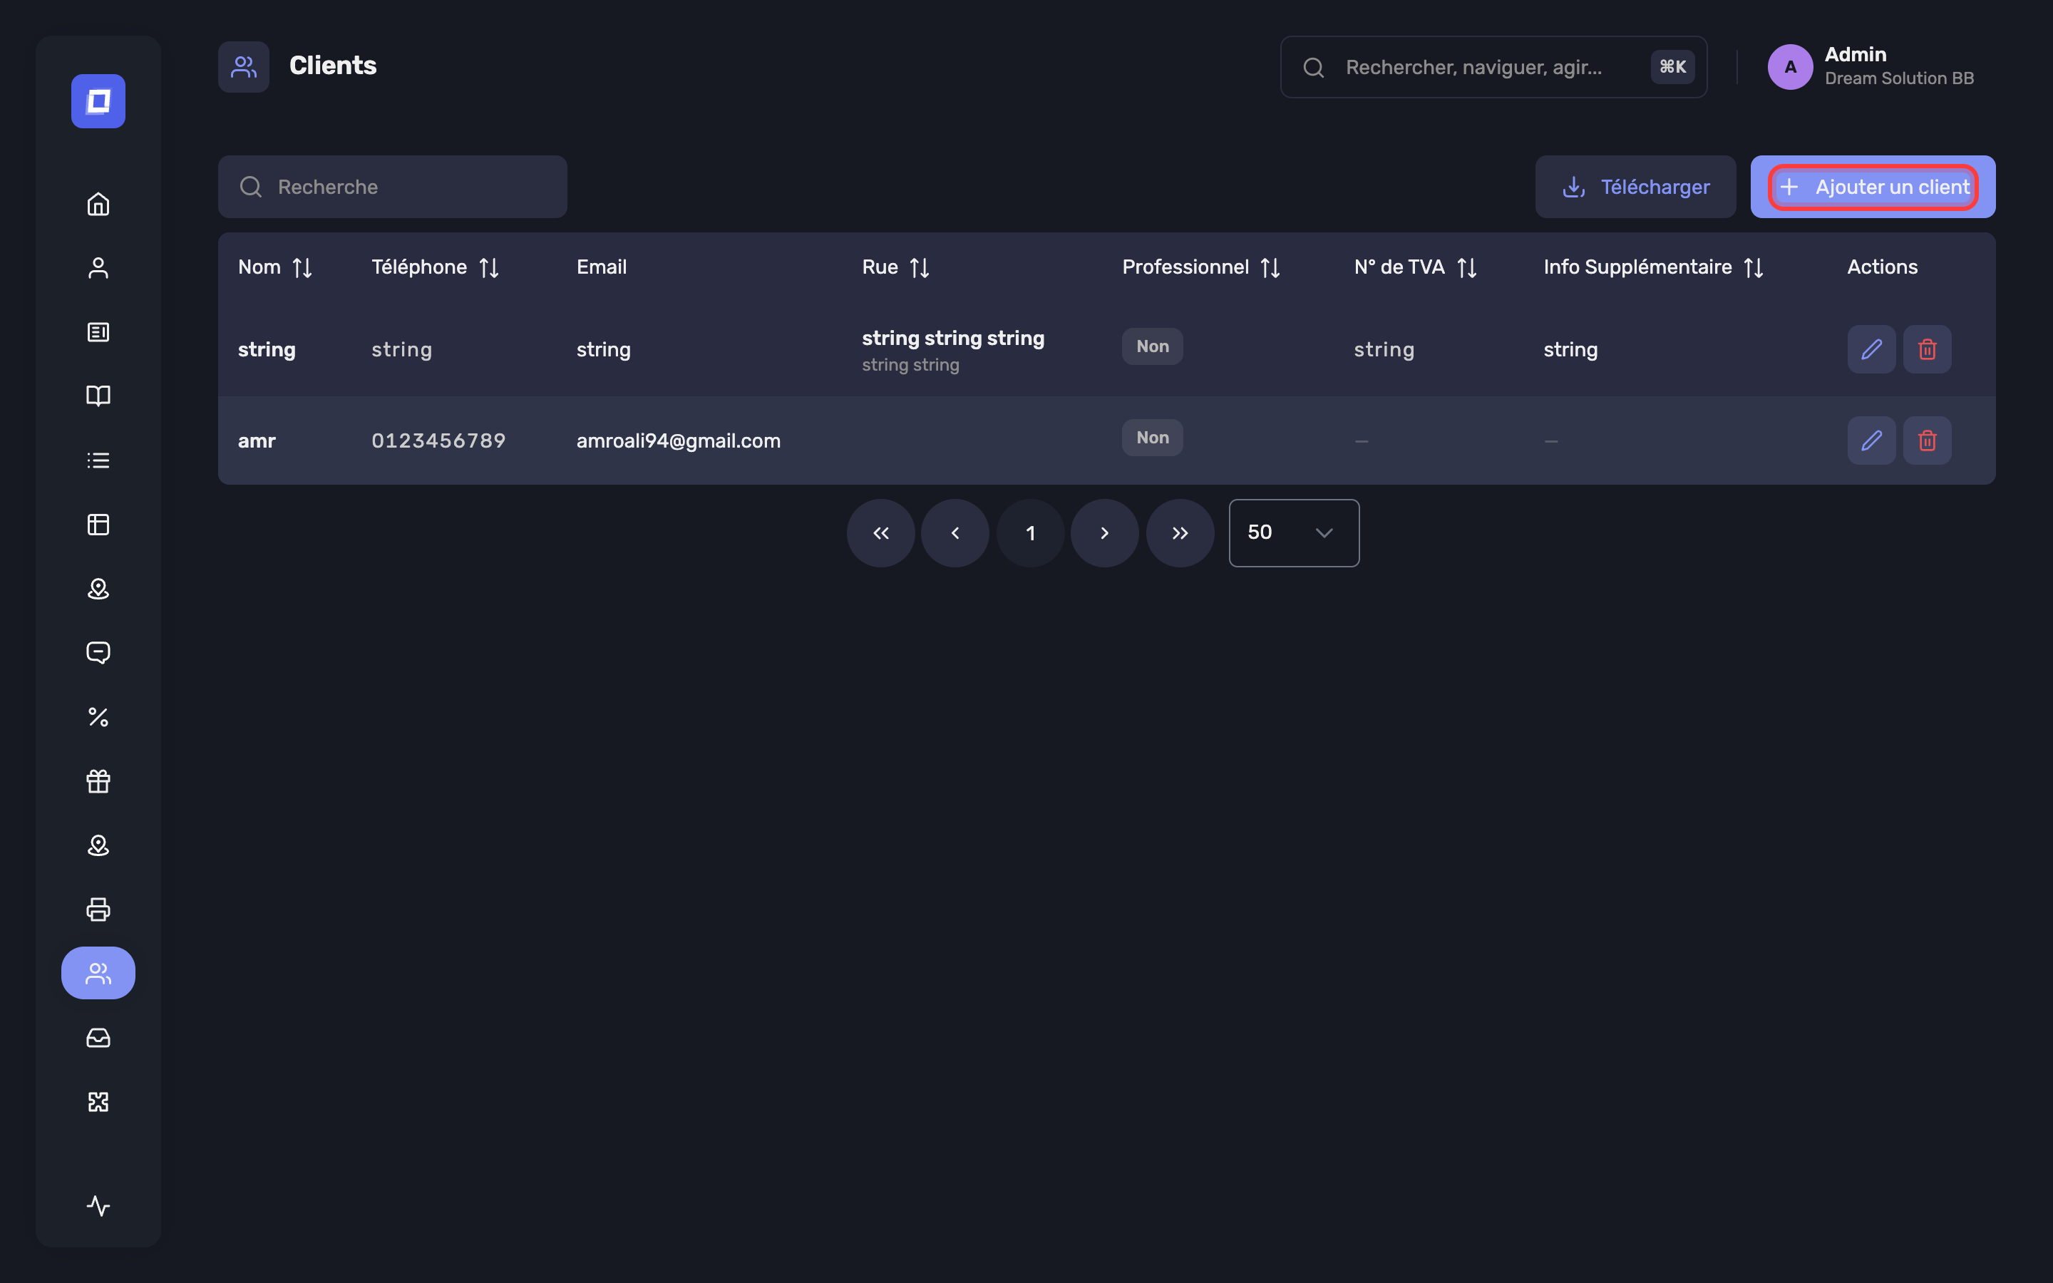
Task: Click Ajouter un client button
Action: (1873, 187)
